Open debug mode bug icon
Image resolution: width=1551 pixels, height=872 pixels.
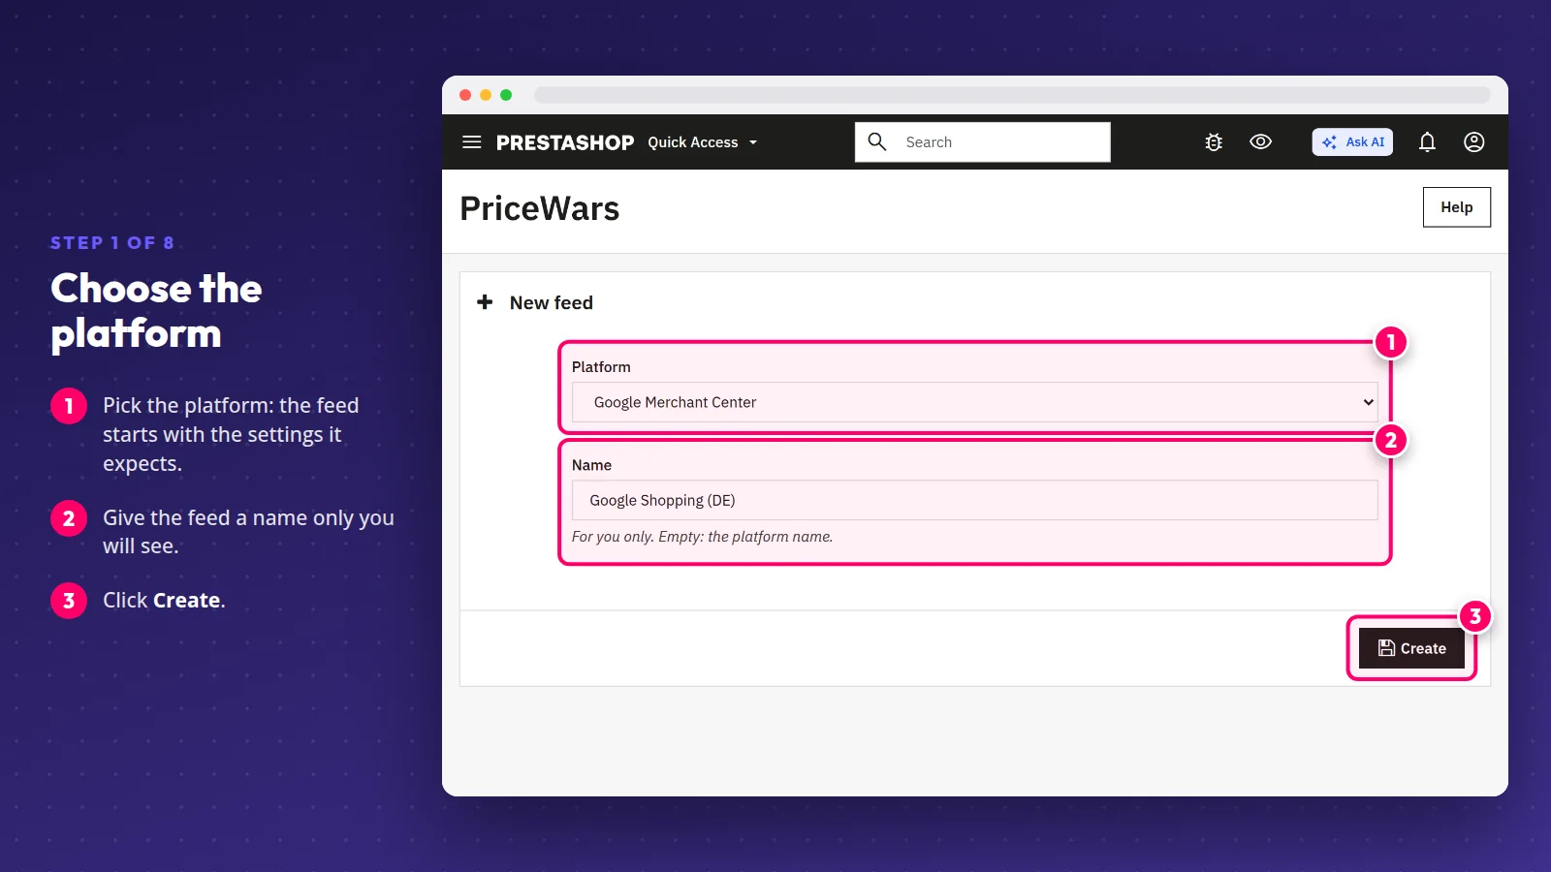coord(1214,142)
